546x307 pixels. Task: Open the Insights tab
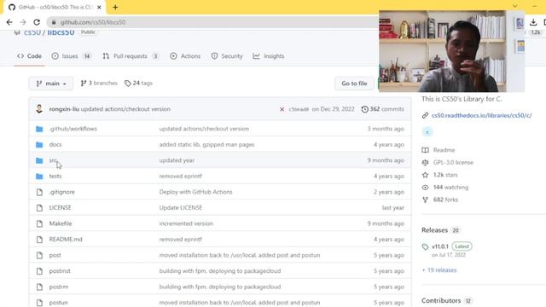[269, 56]
